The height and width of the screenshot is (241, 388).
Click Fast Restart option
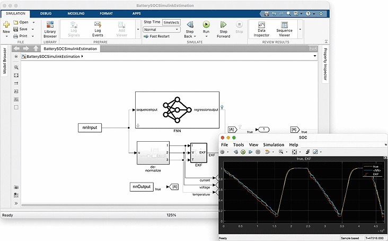(157, 36)
